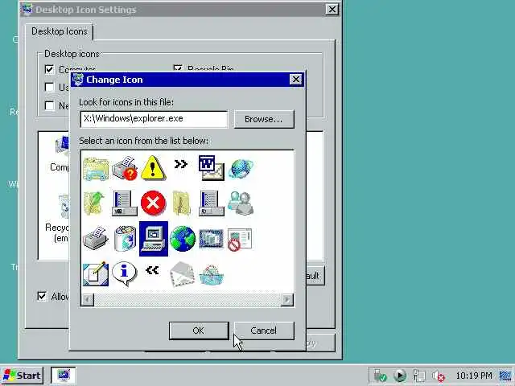Viewport: 515px width, 386px height.
Task: Check the second desktop icons checkbox (Us...)
Action: pyautogui.click(x=49, y=87)
